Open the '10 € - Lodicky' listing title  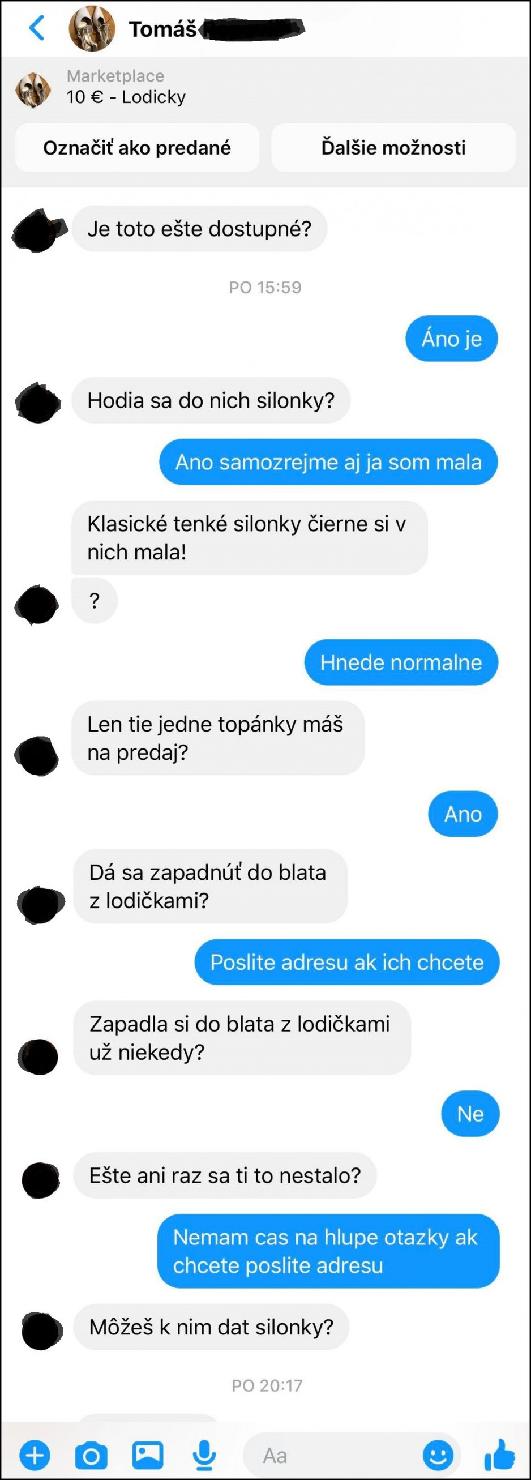[x=126, y=97]
